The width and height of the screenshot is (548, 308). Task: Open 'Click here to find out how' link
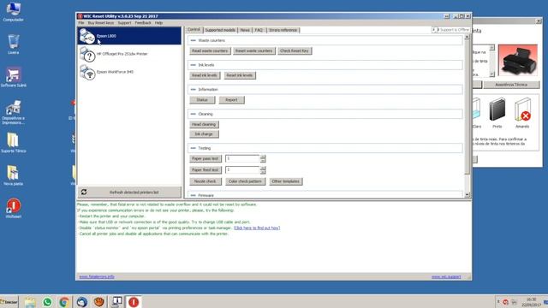pos(257,228)
